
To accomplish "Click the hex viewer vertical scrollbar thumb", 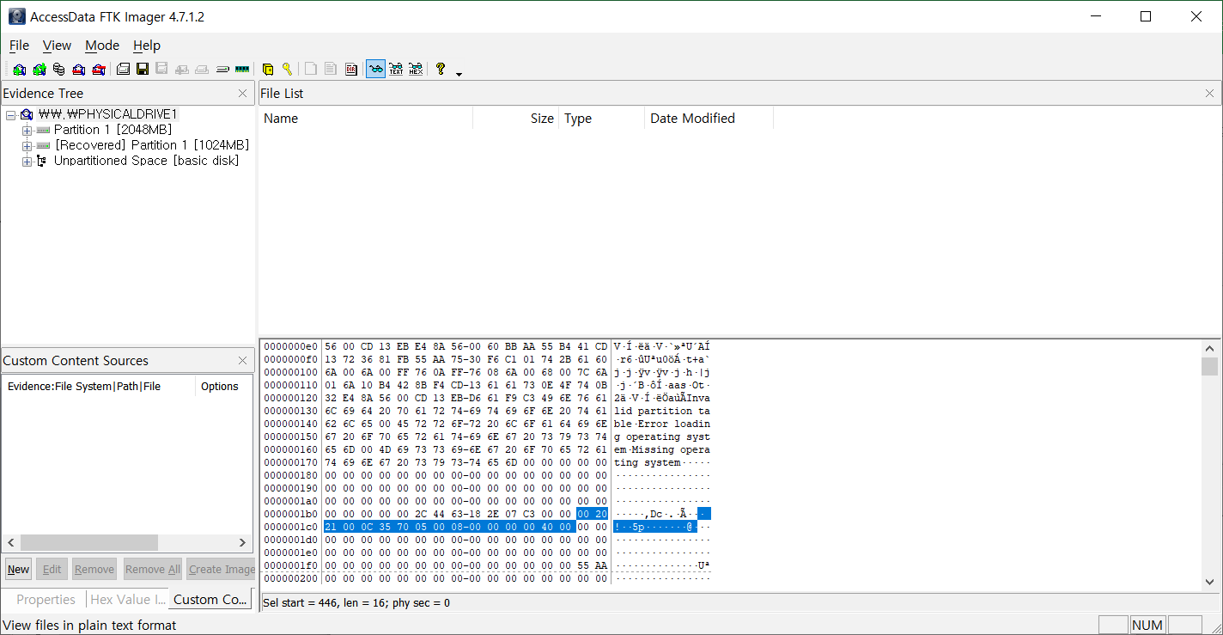I will [1209, 367].
